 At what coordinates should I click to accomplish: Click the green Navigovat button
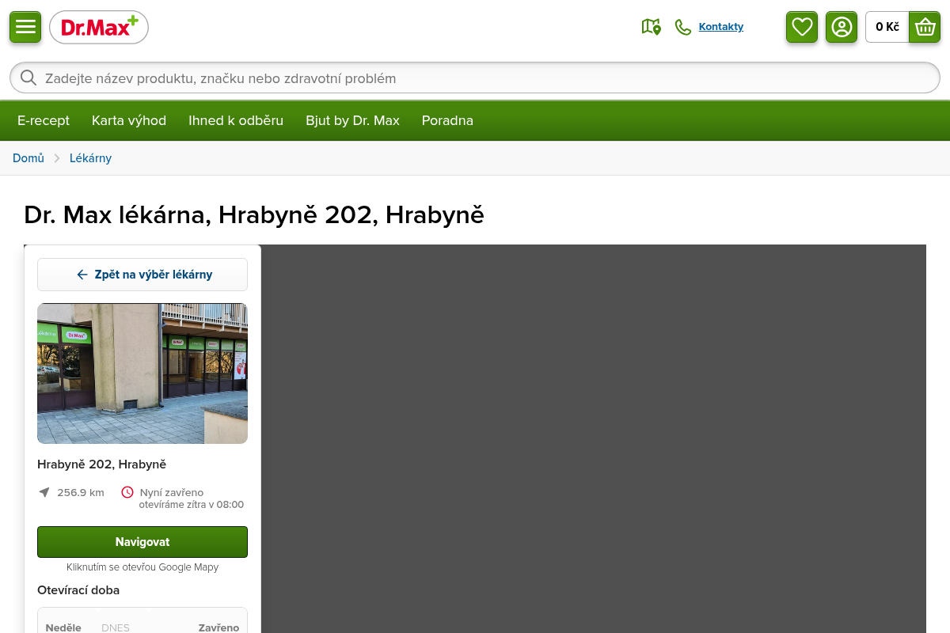(142, 542)
